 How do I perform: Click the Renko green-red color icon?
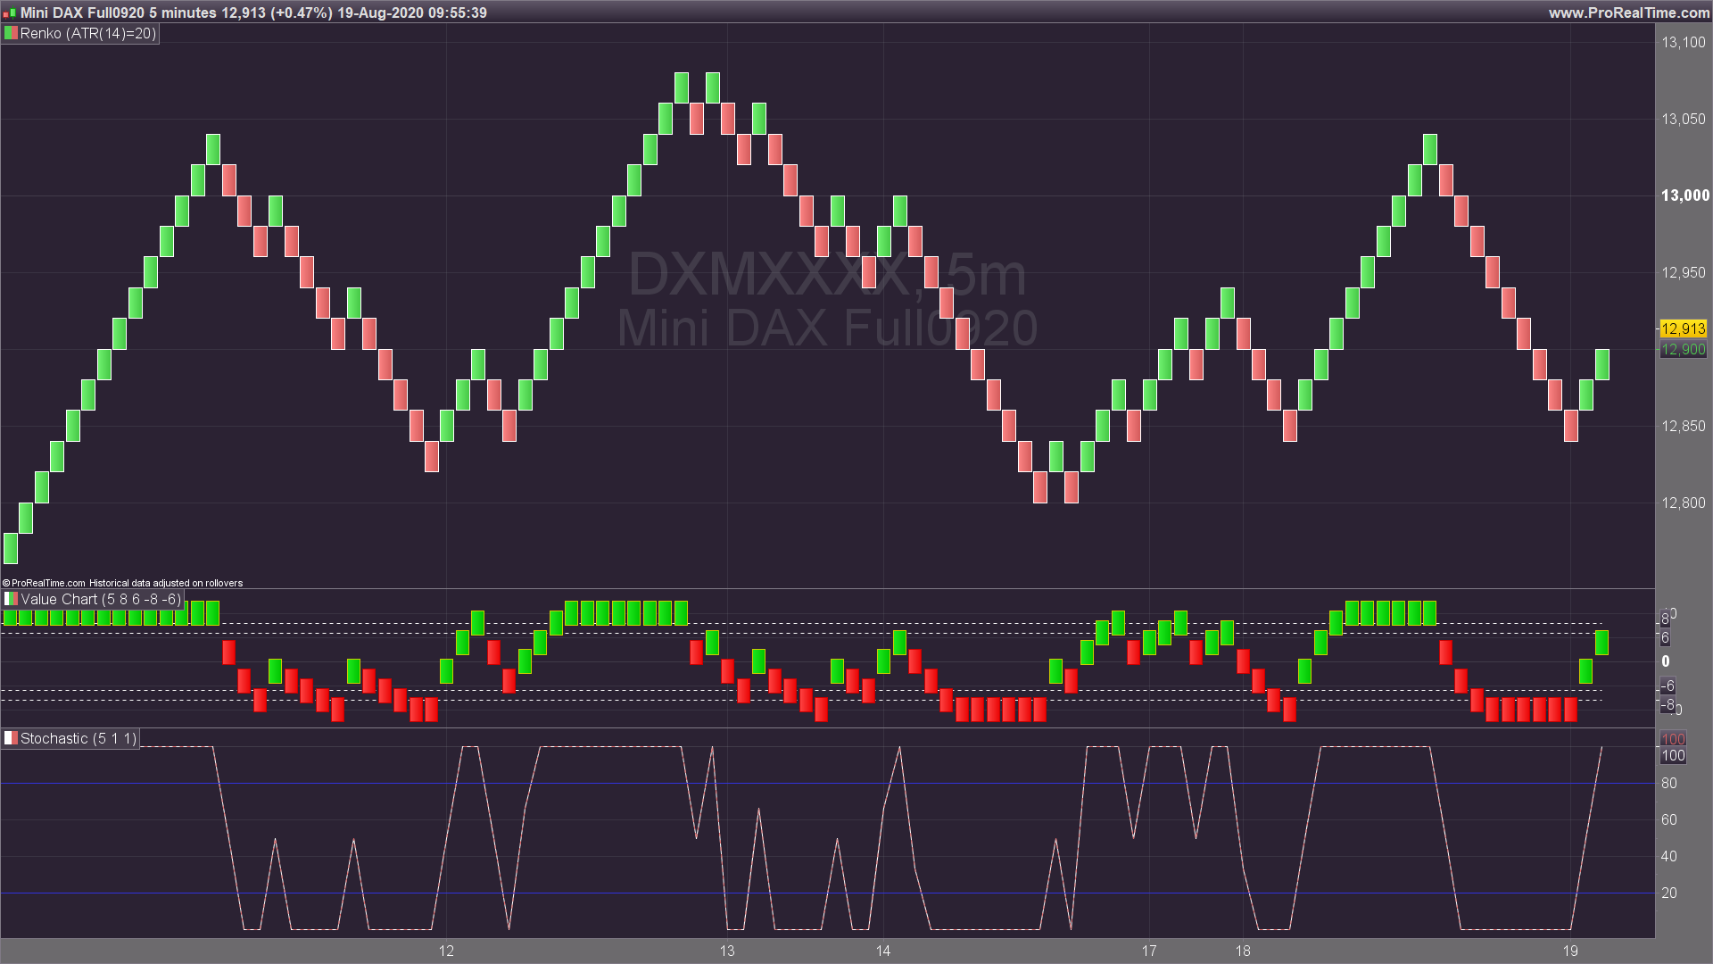[11, 34]
